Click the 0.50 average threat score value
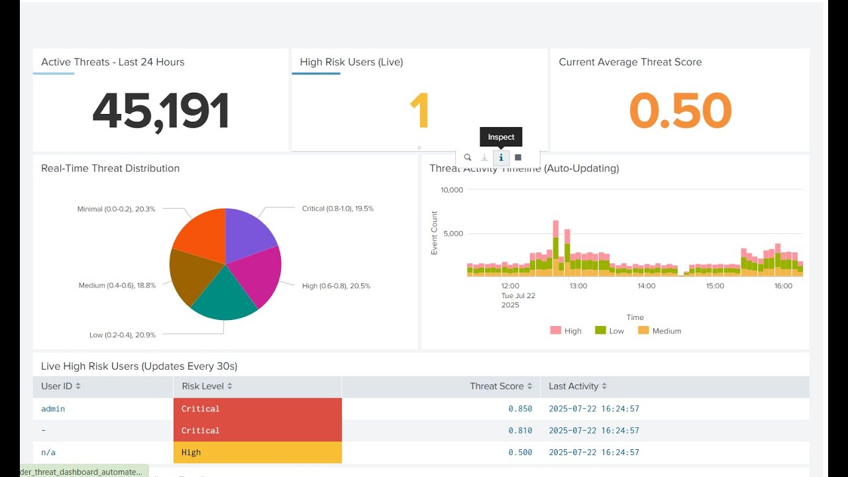 click(680, 111)
